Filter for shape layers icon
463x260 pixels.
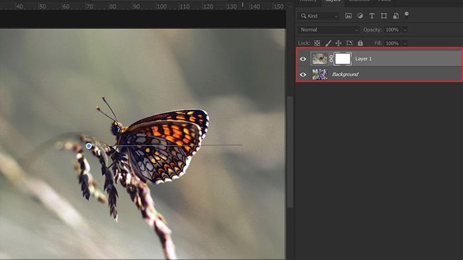click(384, 16)
